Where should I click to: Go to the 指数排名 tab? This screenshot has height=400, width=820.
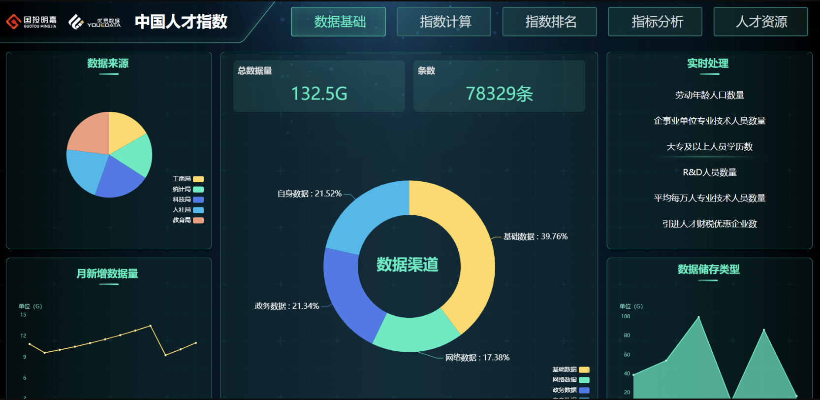549,22
